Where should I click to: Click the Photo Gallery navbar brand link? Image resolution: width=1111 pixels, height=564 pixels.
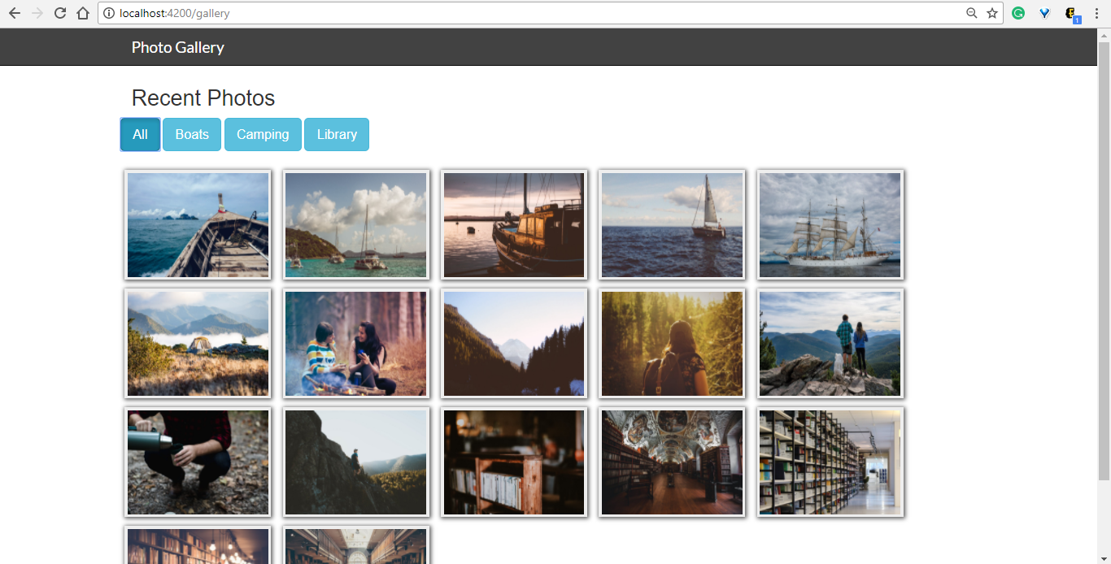pos(178,47)
